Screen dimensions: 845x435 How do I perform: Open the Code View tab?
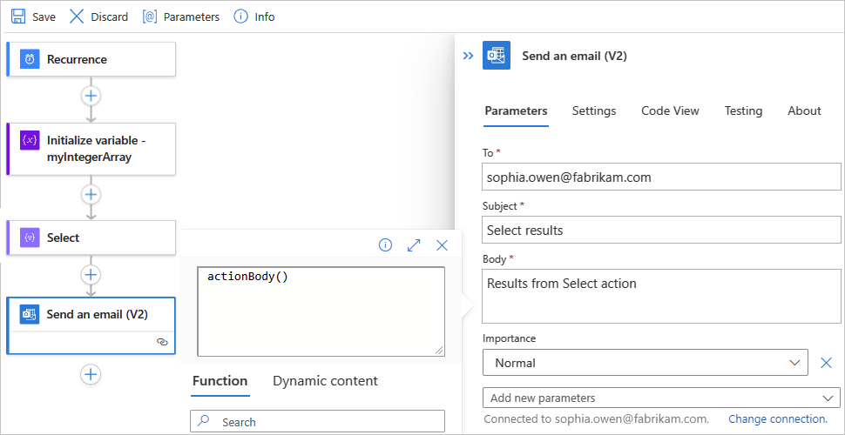click(x=670, y=110)
